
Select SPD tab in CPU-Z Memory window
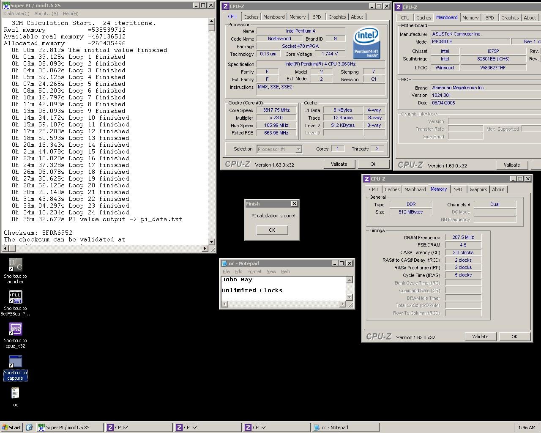tap(458, 189)
